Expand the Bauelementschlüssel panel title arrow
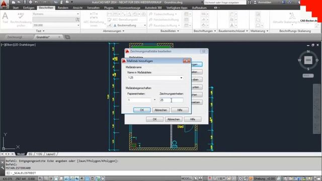The image size is (322, 181). click(x=247, y=31)
